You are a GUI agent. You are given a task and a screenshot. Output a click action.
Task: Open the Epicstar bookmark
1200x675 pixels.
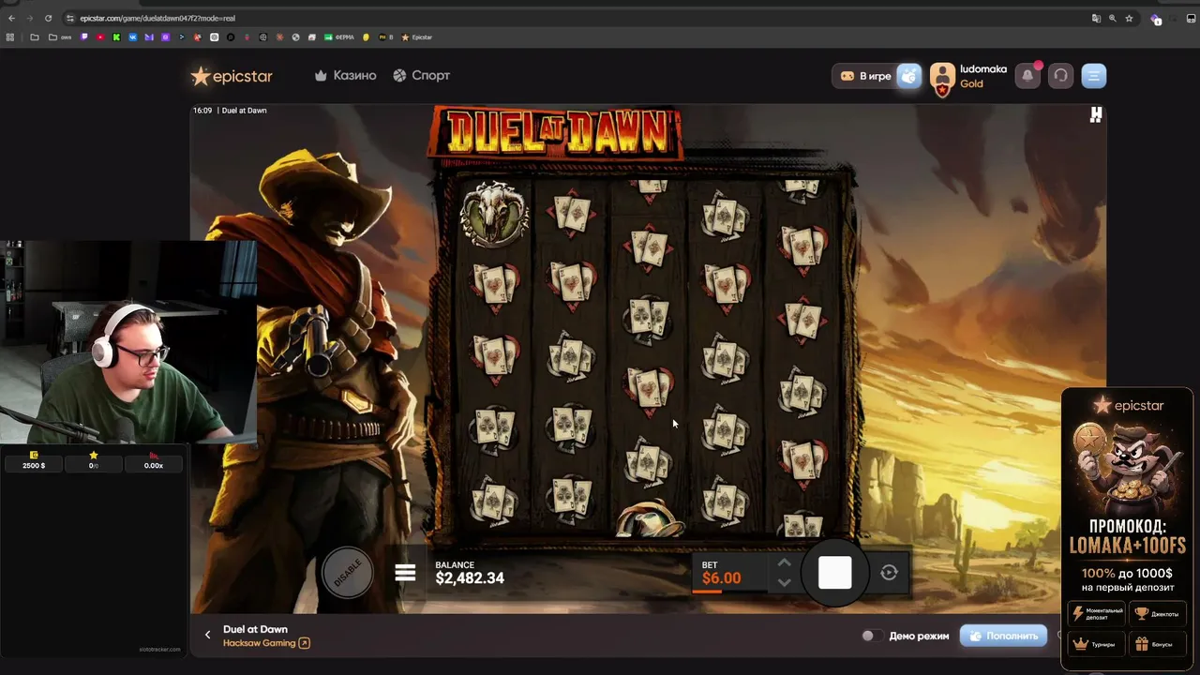point(417,37)
